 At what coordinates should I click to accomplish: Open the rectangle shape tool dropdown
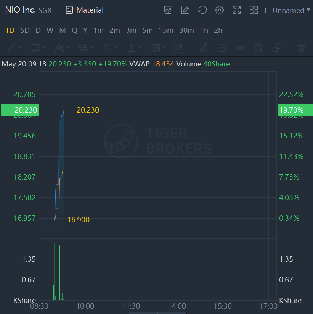click(x=38, y=48)
